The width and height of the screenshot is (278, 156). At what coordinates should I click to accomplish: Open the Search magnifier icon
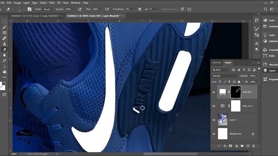(265, 9)
